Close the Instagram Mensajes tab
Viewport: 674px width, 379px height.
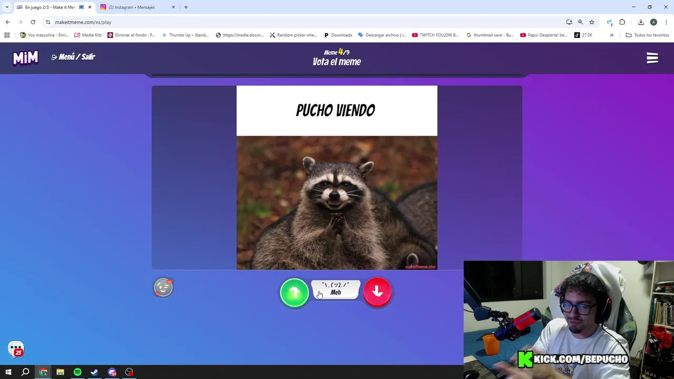(x=173, y=7)
